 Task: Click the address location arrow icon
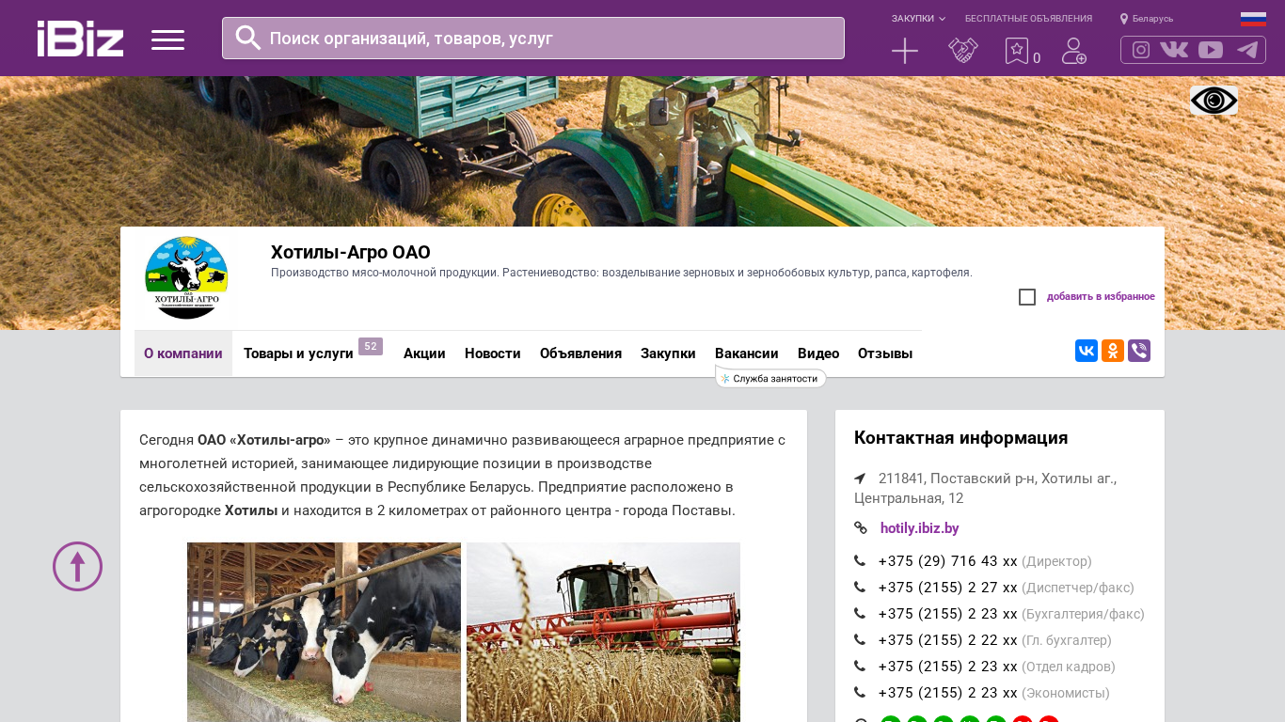tap(860, 479)
